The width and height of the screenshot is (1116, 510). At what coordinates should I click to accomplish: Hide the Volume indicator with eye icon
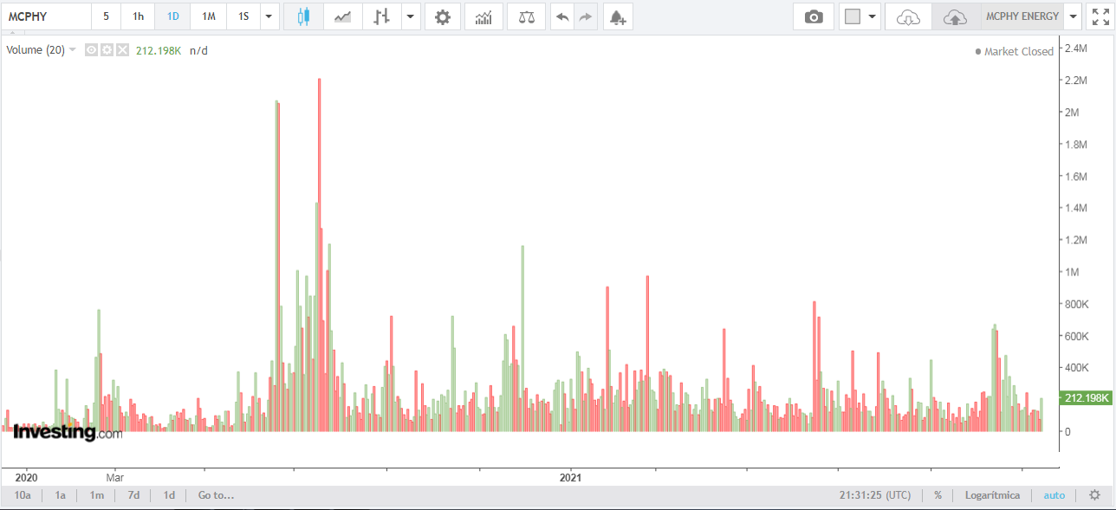point(92,50)
